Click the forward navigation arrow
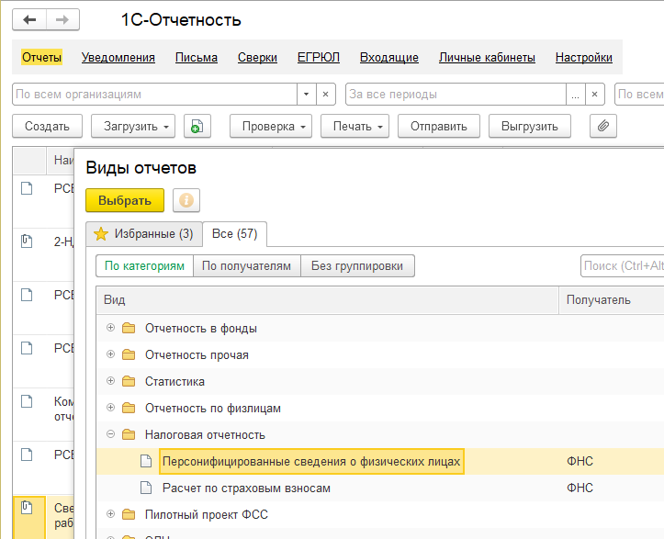 point(62,19)
